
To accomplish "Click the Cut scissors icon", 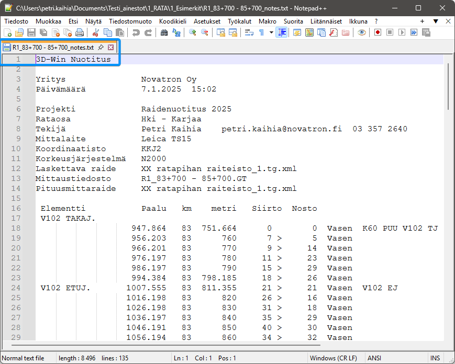I will point(96,32).
